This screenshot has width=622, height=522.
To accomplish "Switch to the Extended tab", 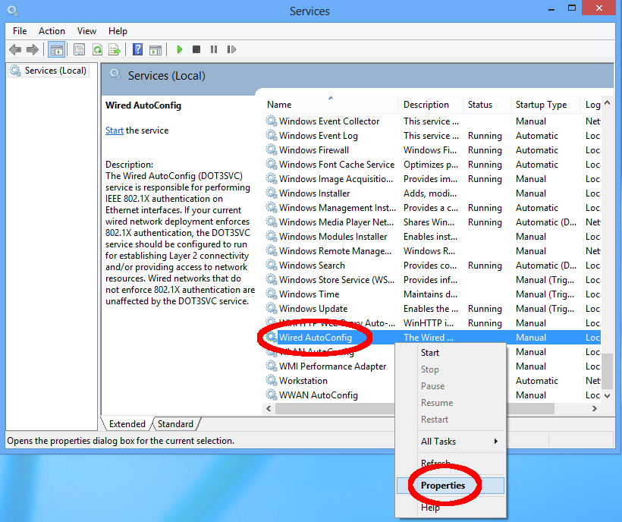I will click(x=127, y=424).
